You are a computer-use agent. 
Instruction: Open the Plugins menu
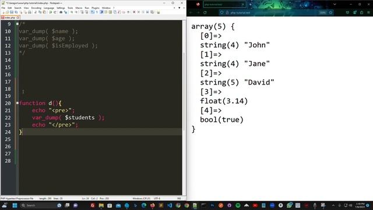(96, 8)
